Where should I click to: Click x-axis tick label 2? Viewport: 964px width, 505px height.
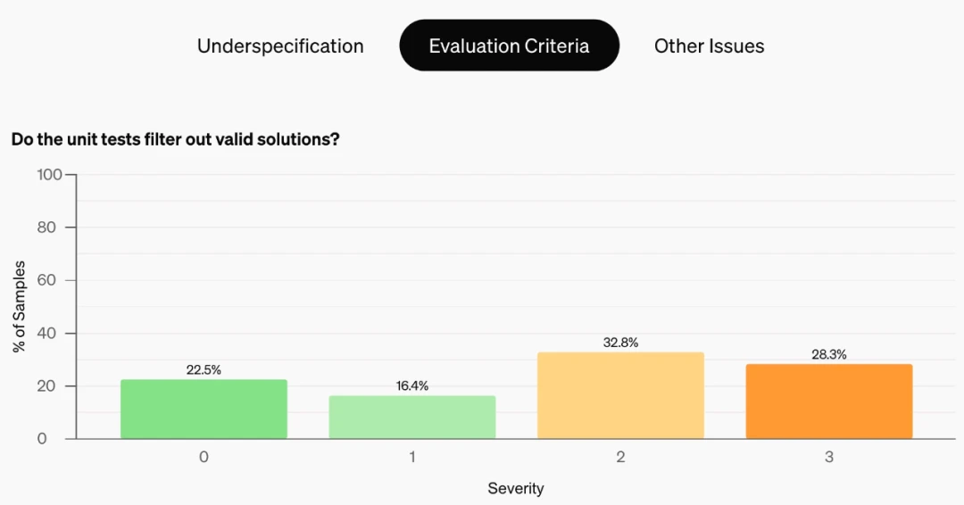620,457
